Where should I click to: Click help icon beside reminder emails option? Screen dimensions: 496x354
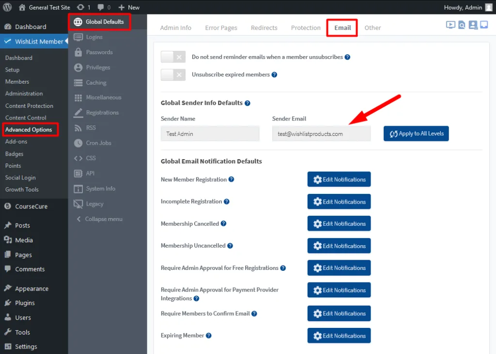pos(347,57)
